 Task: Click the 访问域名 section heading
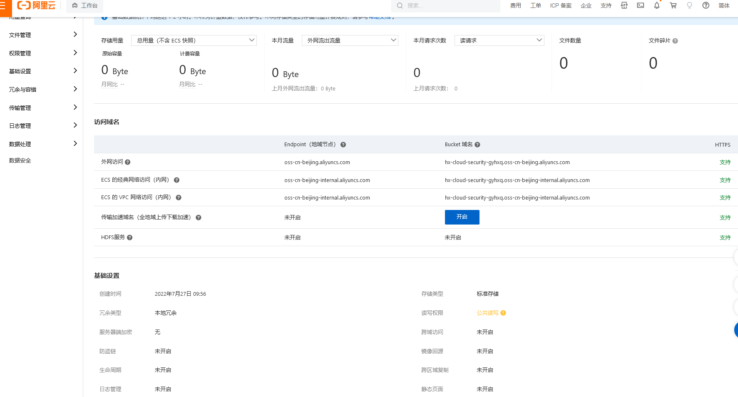[107, 122]
